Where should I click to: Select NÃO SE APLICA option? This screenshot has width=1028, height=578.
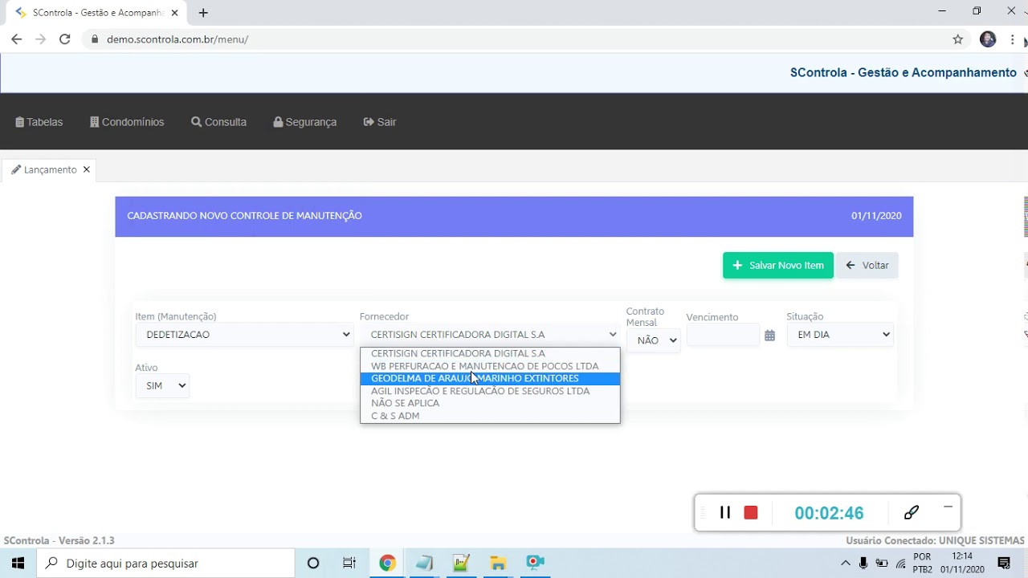(x=490, y=403)
